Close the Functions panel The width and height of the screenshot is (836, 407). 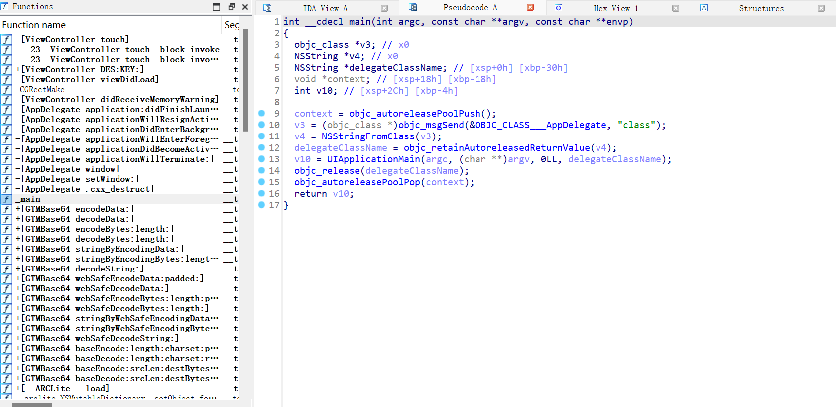coord(245,7)
